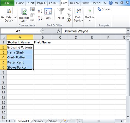
Task: Click the Refresh All icon
Action: (x=24, y=11)
